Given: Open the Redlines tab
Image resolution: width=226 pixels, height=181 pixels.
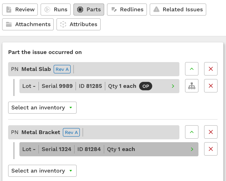Looking at the screenshot, I should tap(127, 10).
